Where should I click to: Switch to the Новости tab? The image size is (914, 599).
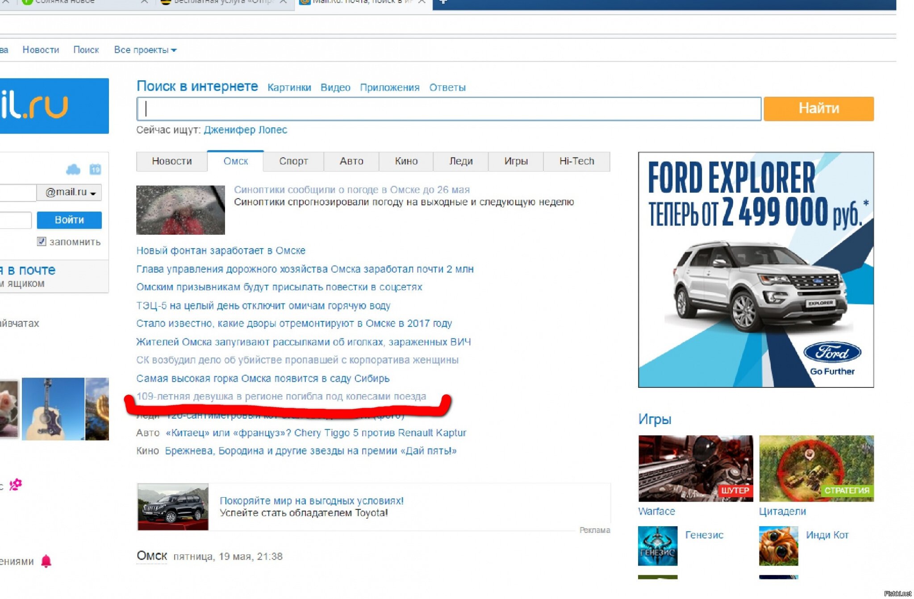point(172,161)
